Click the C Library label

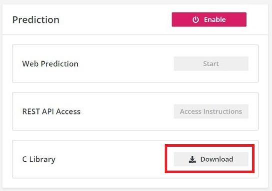(x=39, y=159)
